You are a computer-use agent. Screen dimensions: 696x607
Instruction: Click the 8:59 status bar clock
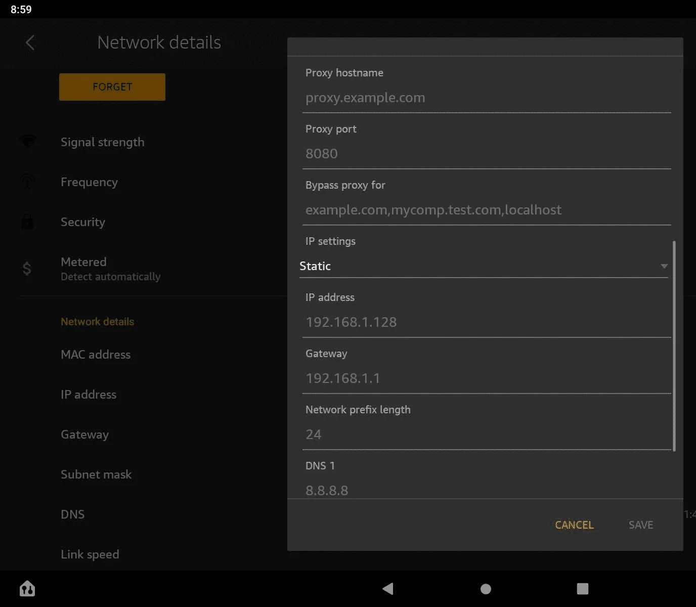click(21, 9)
